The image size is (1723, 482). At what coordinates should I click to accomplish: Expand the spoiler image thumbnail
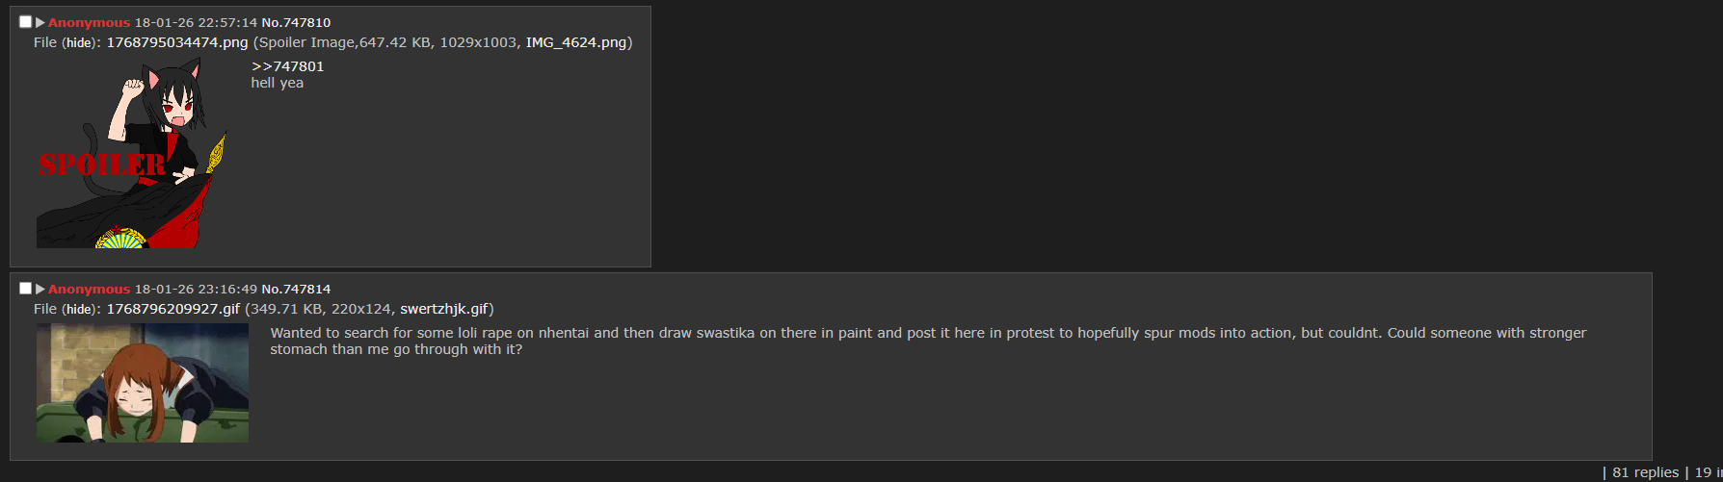pyautogui.click(x=132, y=152)
